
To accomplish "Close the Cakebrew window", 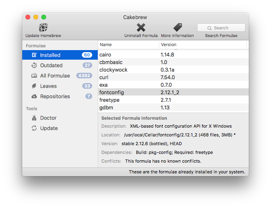I will click(x=28, y=17).
